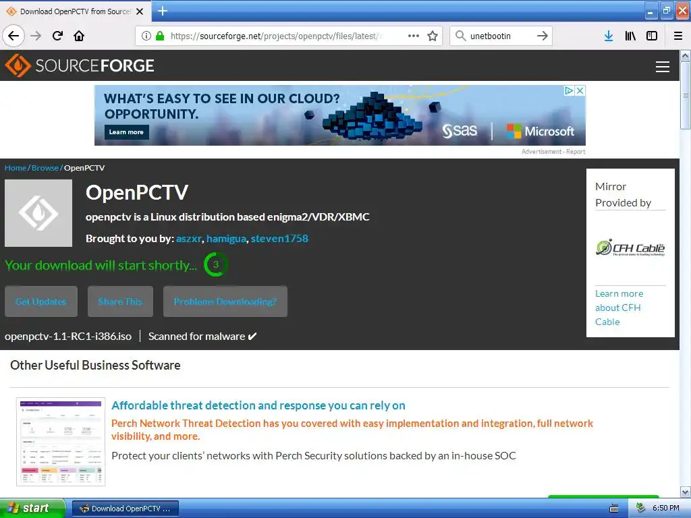Click openpctv-1.1-RC1-i386.iso filename text
The height and width of the screenshot is (518, 691).
[x=68, y=336]
